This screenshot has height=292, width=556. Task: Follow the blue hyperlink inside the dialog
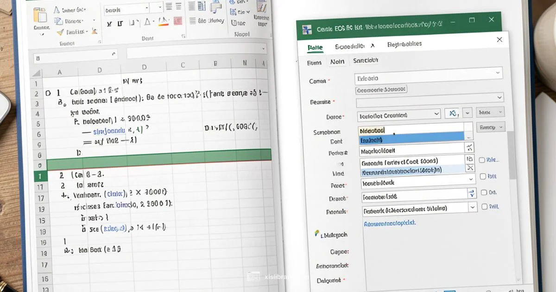pos(390,222)
